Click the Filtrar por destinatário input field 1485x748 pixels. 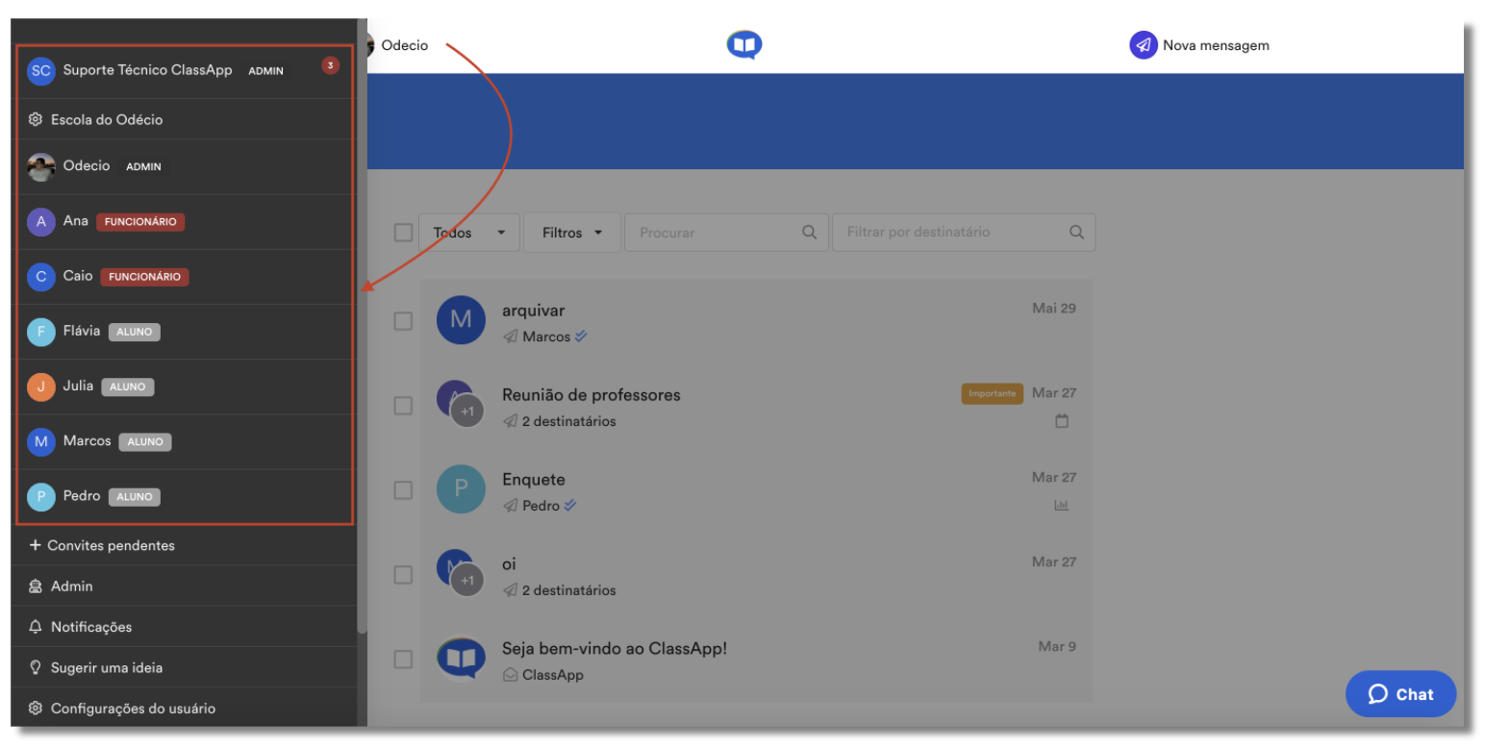tap(964, 233)
